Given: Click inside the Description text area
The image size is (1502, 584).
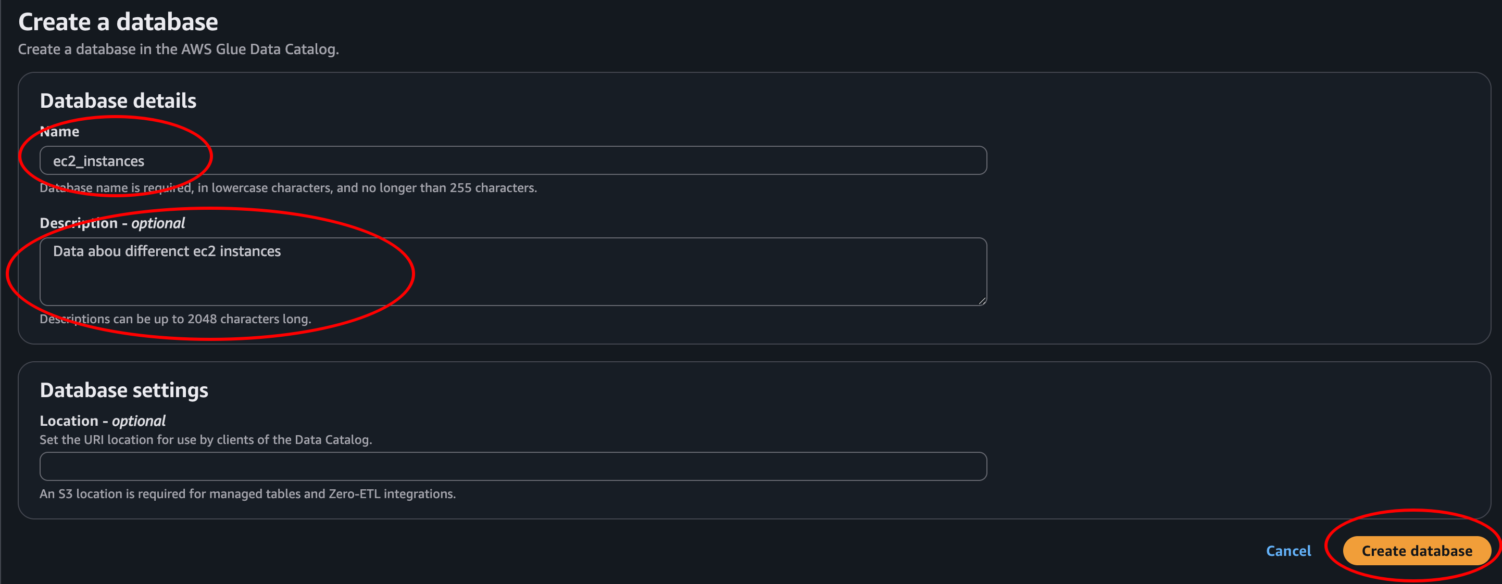Looking at the screenshot, I should tap(513, 271).
